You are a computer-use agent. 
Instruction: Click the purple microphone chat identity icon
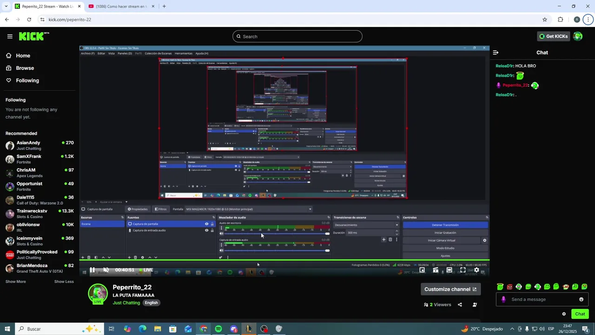[x=503, y=299]
